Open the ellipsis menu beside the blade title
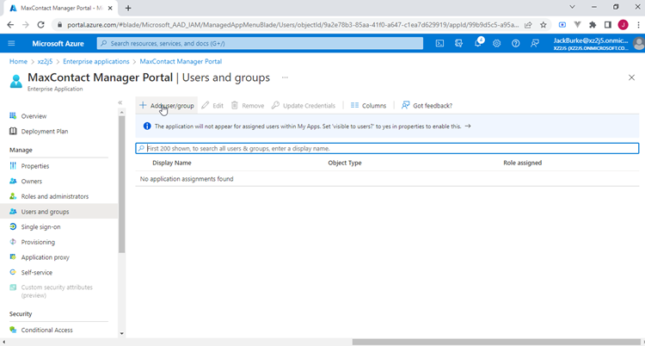The width and height of the screenshot is (645, 346). [x=285, y=77]
